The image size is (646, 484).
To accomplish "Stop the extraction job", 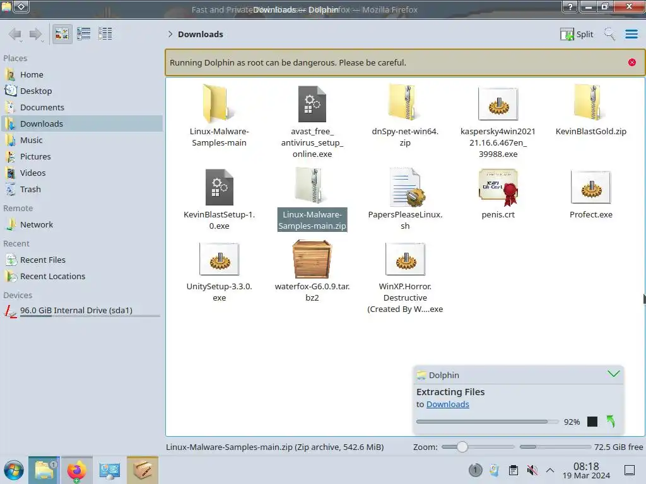I will [x=592, y=422].
